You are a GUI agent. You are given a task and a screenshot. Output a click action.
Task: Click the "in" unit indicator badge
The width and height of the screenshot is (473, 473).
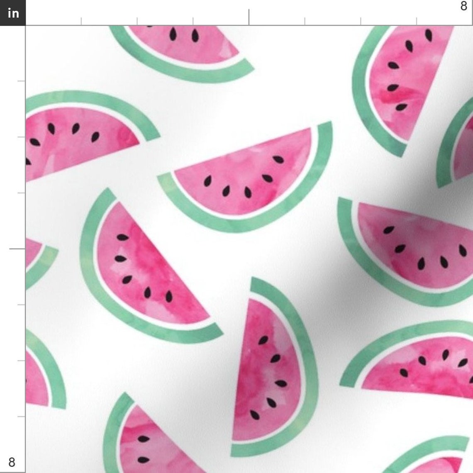[x=13, y=13]
